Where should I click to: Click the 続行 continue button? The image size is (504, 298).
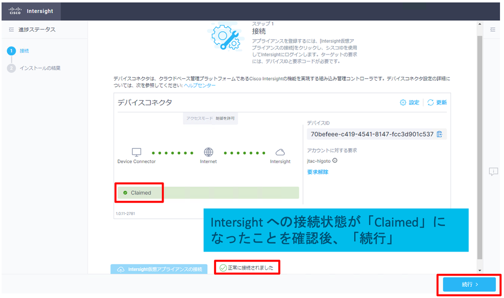coord(469,284)
